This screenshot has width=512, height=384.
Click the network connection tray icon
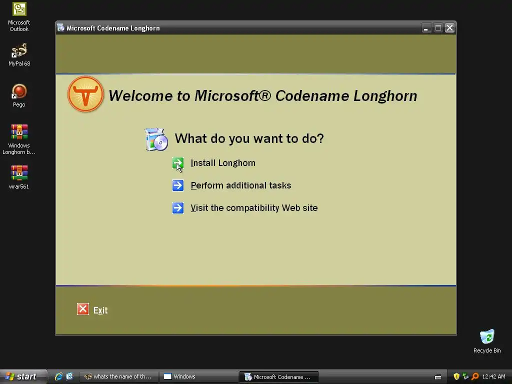click(x=465, y=376)
